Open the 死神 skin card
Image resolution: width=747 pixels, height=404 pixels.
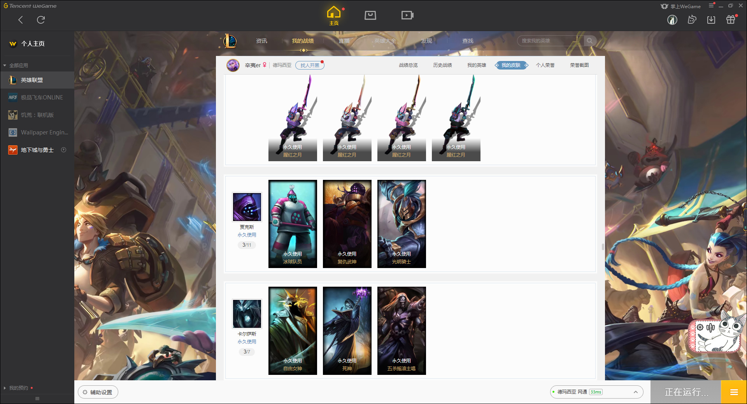347,331
